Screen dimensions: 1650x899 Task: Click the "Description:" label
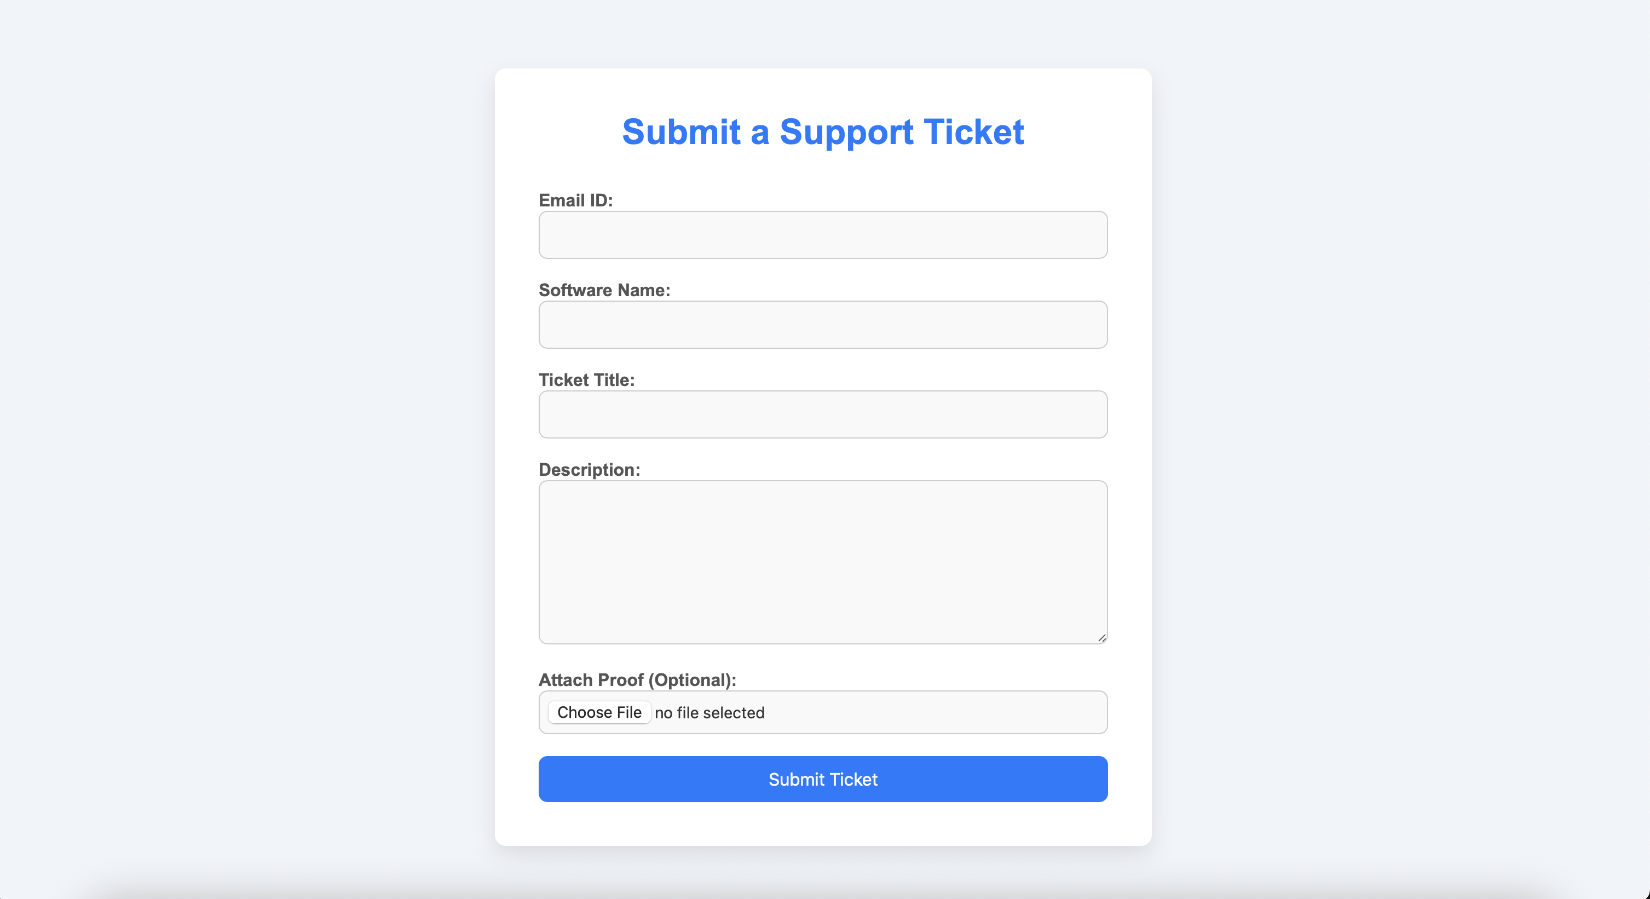pos(589,470)
